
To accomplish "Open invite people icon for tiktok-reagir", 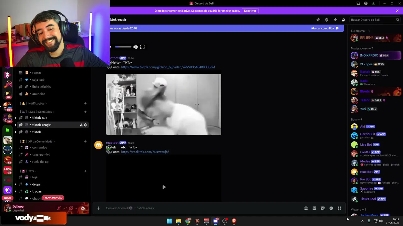I will (81, 125).
